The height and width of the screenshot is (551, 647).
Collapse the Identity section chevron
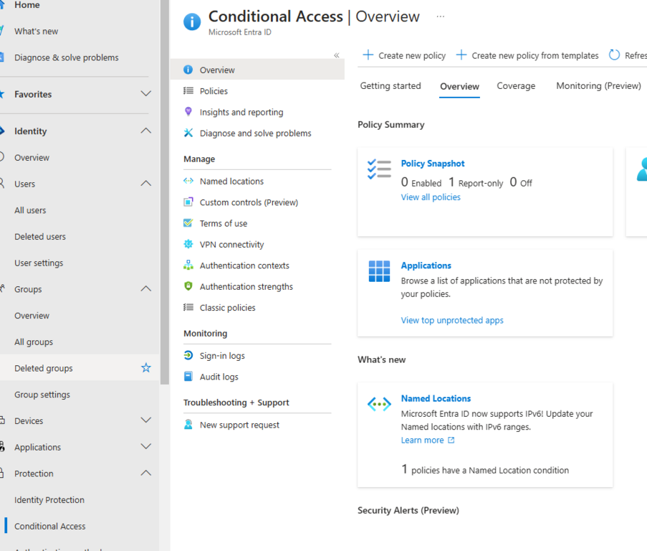coord(145,131)
